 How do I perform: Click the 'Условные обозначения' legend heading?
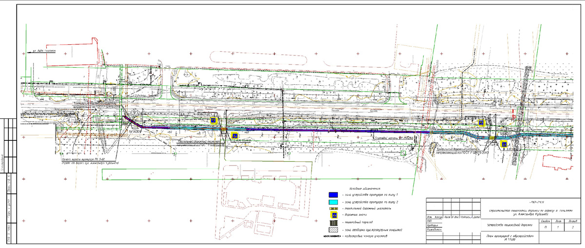click(x=365, y=189)
